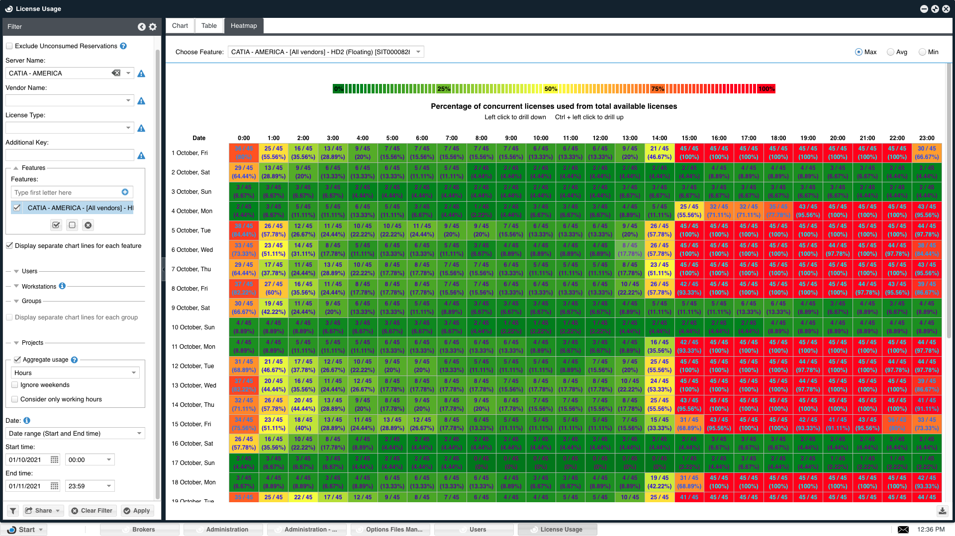Select the Avg radio button
The width and height of the screenshot is (955, 536).
click(x=891, y=52)
